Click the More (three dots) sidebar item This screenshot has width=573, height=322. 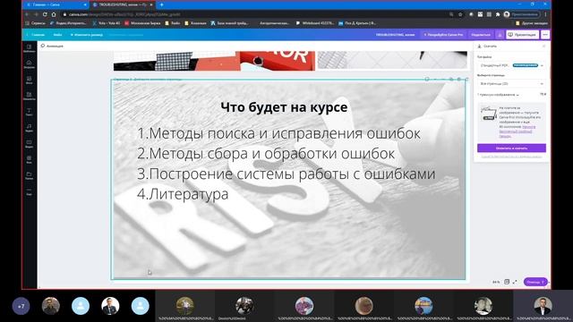(x=30, y=191)
